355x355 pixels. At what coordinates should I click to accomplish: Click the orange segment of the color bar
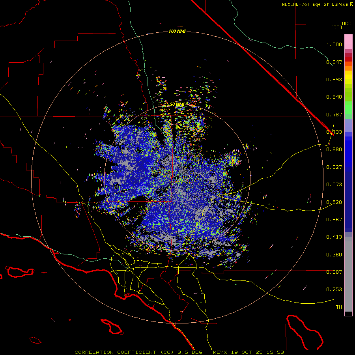348,68
